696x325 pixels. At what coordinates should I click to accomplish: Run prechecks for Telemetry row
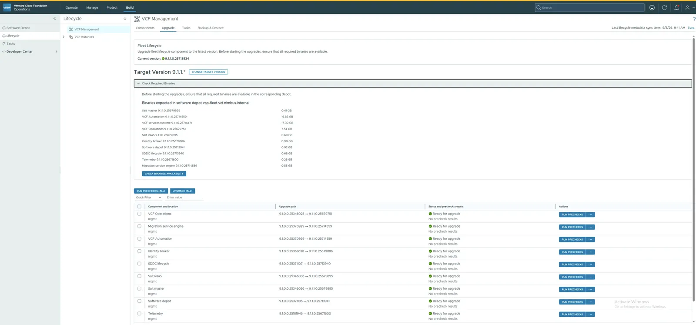[x=572, y=314]
